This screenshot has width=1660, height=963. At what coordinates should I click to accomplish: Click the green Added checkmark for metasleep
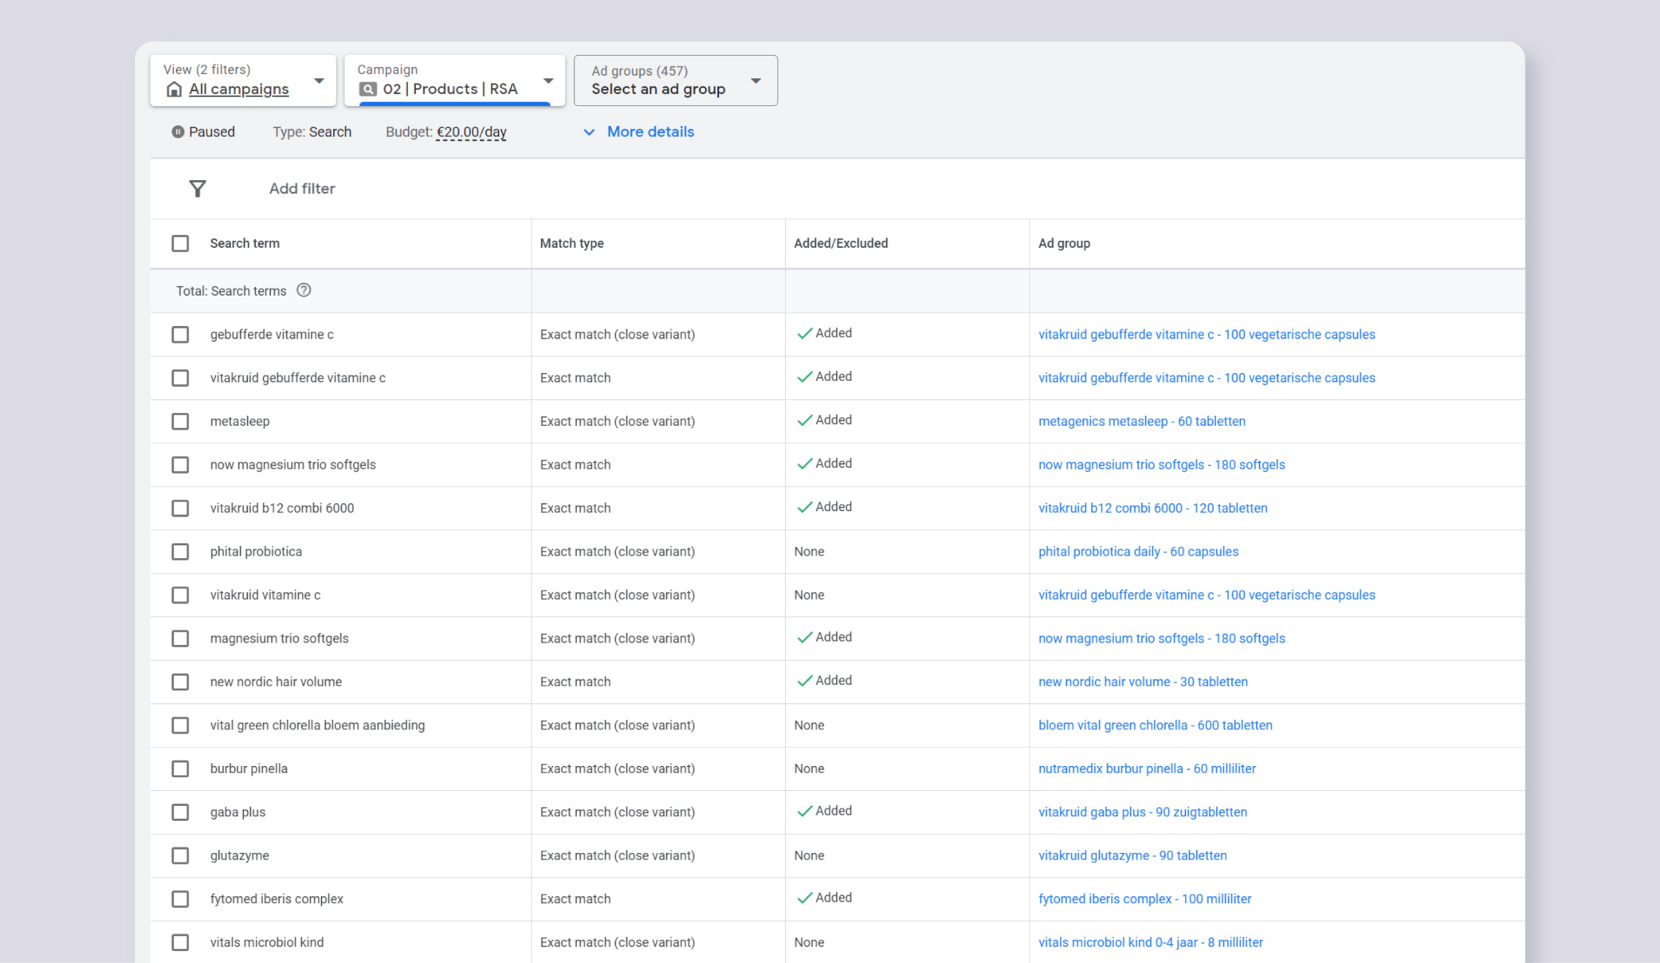tap(806, 419)
